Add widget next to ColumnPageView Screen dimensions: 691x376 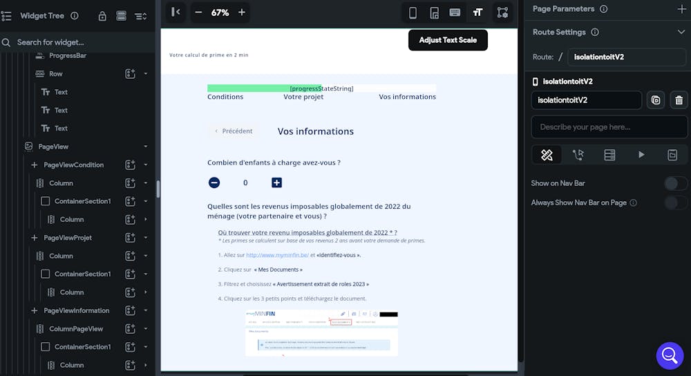point(130,329)
